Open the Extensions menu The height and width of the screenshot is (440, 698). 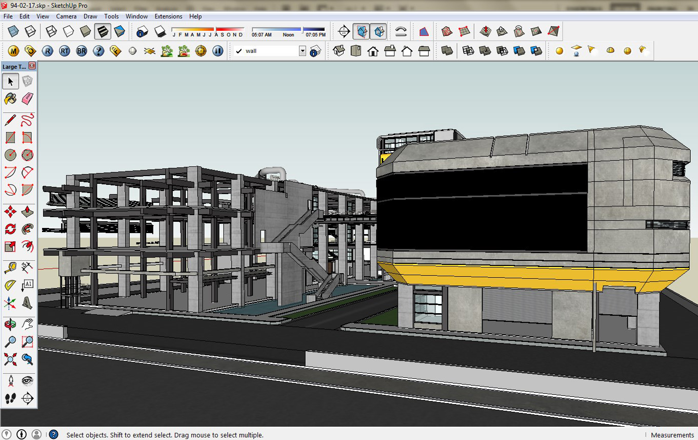point(168,16)
